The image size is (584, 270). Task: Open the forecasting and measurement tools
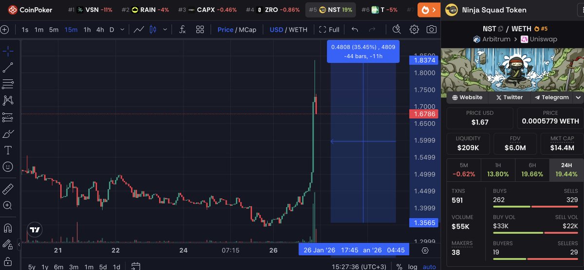[x=8, y=117]
